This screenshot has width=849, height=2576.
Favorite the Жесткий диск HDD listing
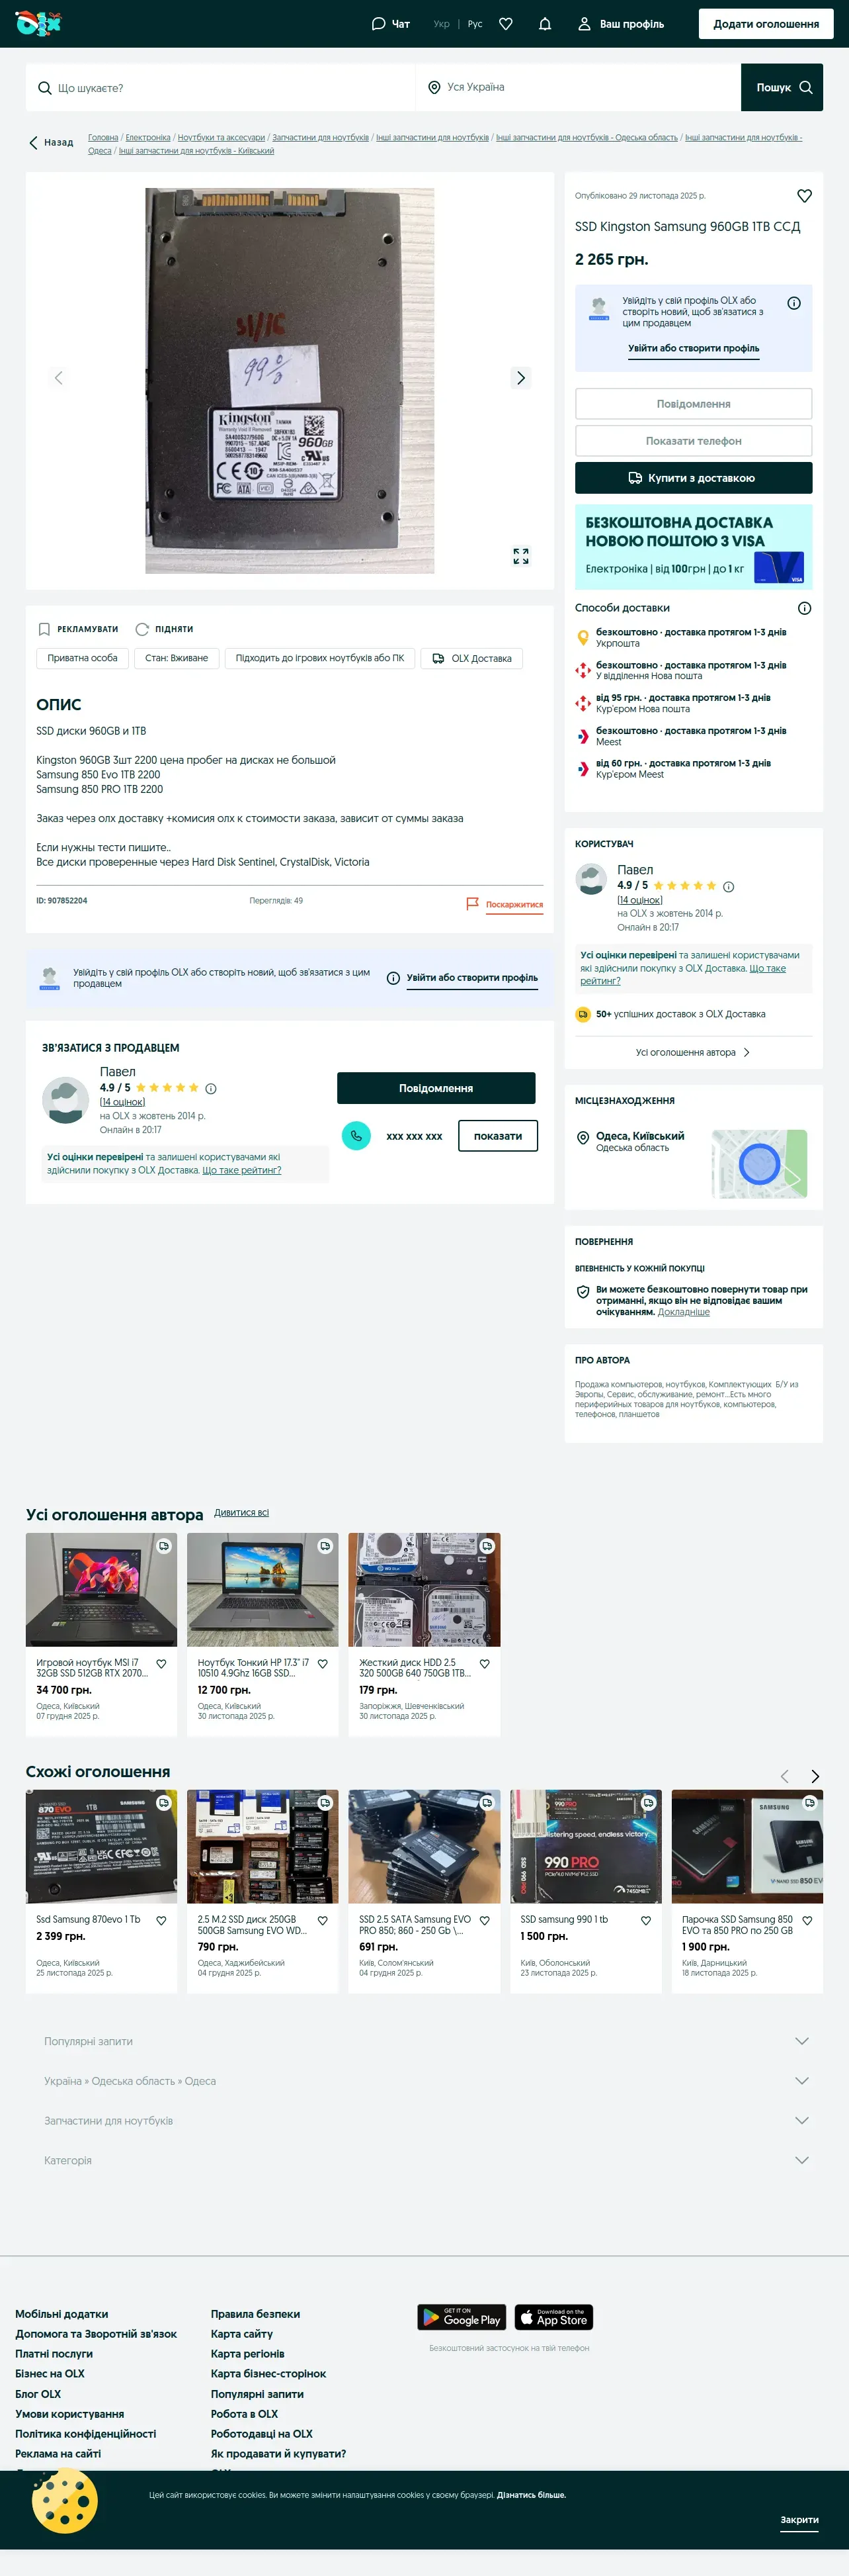tap(485, 1664)
